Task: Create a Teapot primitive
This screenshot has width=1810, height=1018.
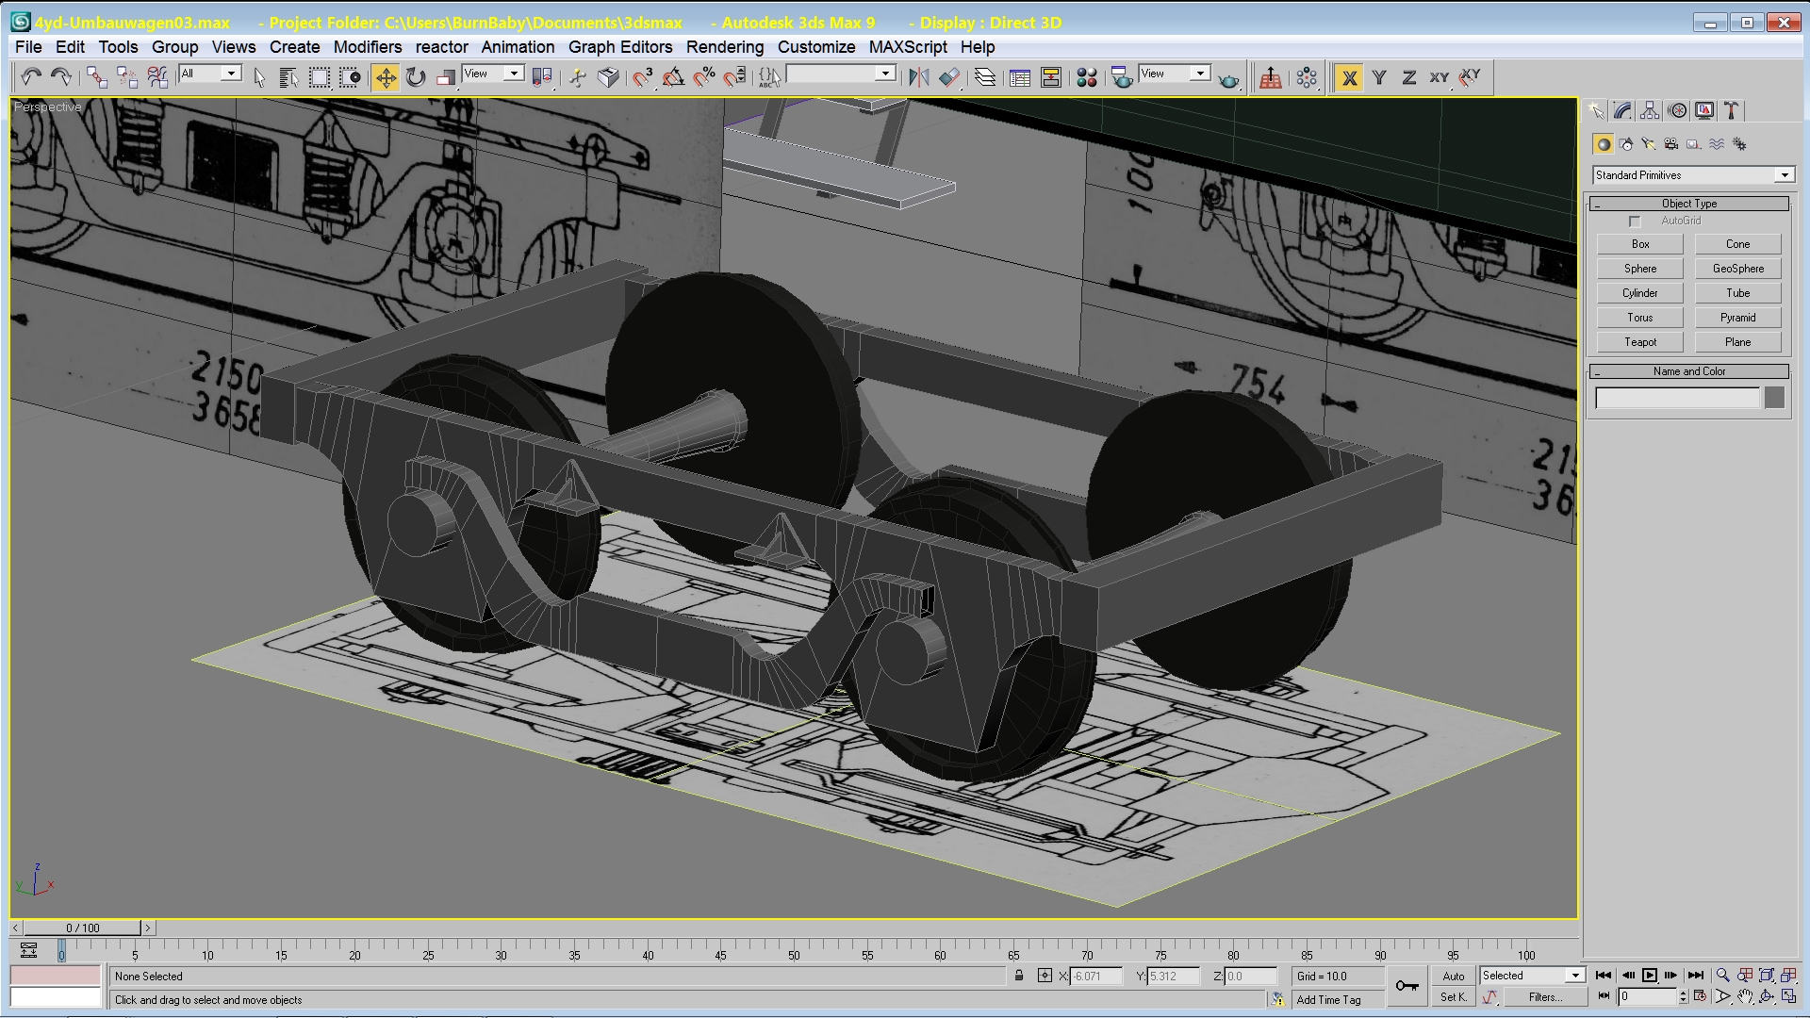Action: click(1639, 342)
